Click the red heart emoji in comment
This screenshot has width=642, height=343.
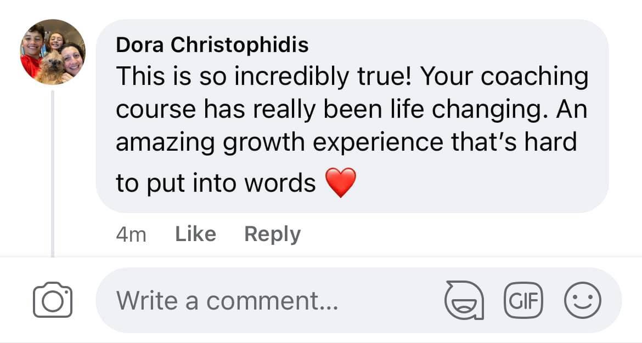point(341,183)
